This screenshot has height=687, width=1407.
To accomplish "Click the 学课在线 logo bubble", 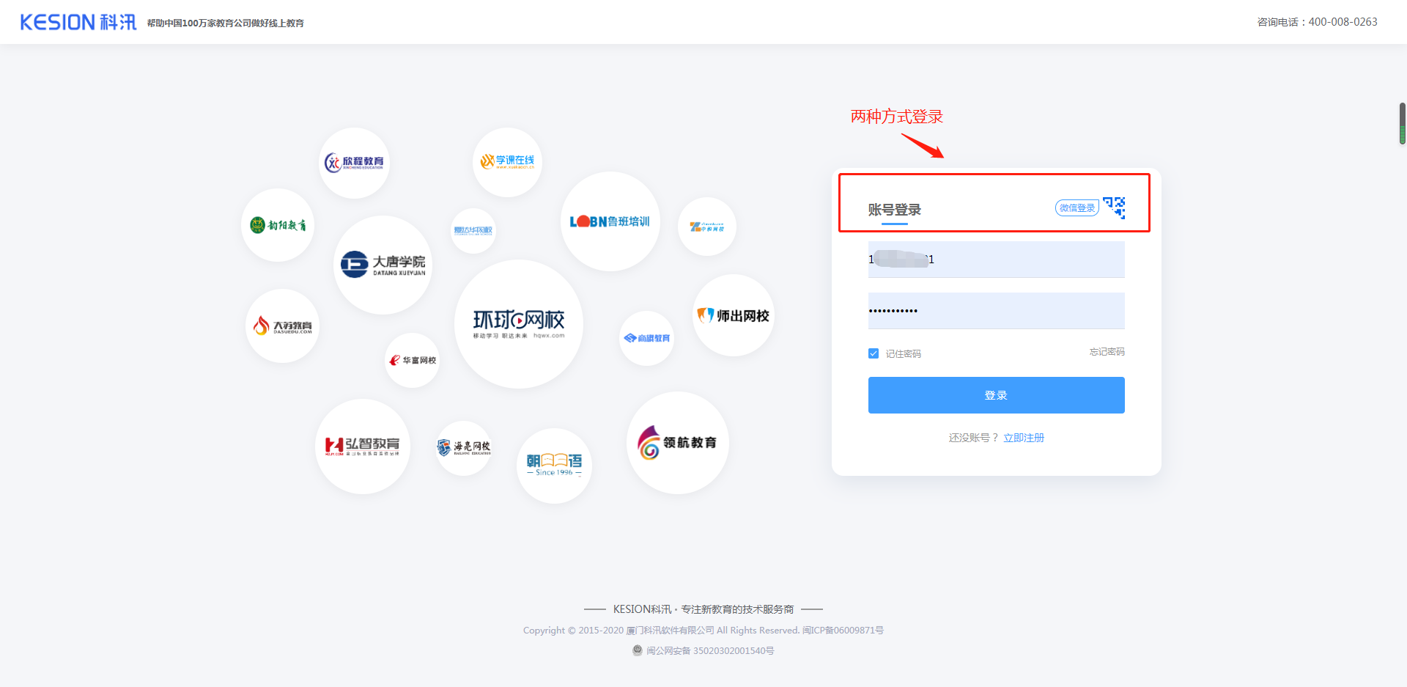I will [507, 162].
